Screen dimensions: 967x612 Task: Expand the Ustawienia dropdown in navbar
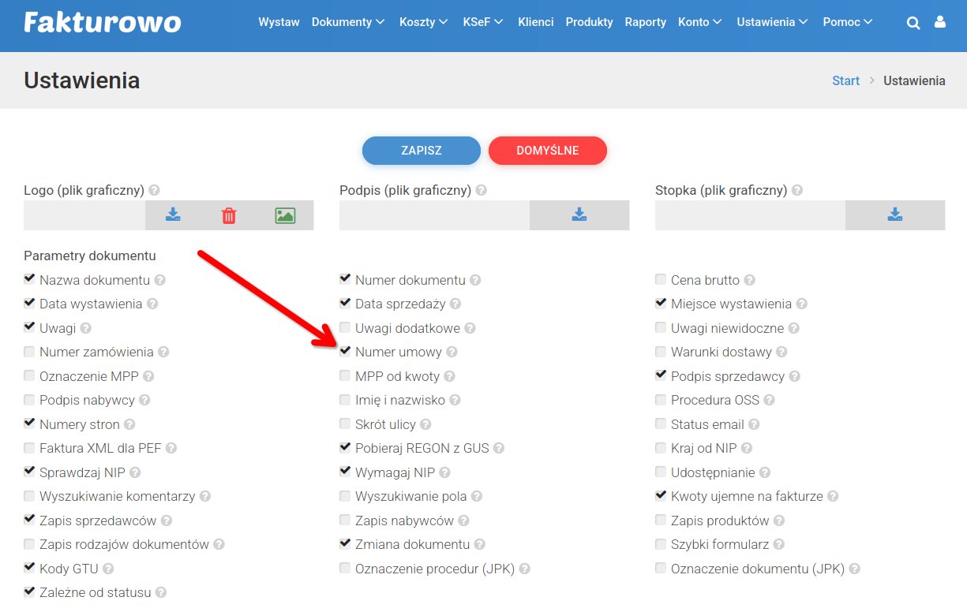(x=771, y=22)
